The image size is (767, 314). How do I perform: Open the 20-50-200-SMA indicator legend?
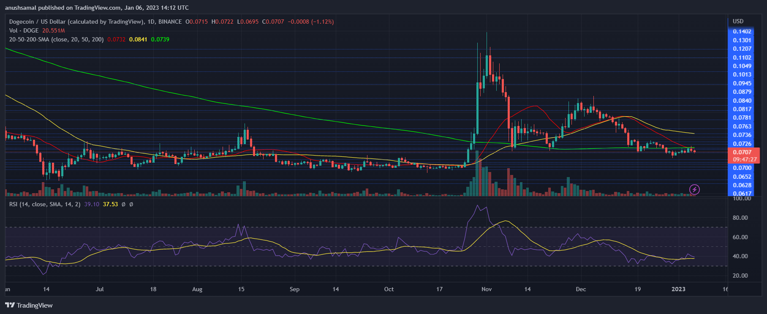tap(56, 39)
